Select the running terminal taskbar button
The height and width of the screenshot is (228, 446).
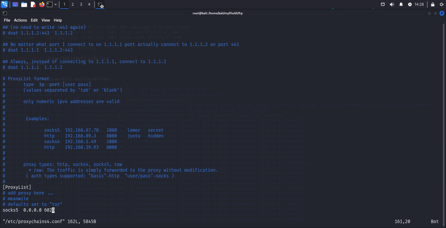click(x=100, y=5)
